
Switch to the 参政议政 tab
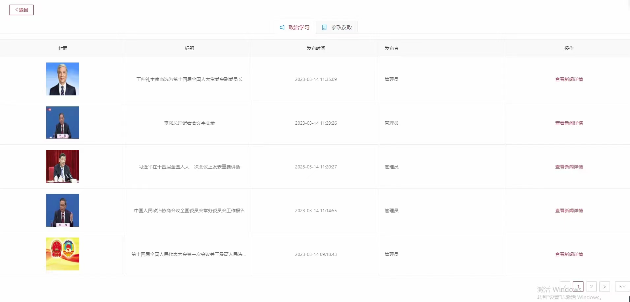coord(337,27)
